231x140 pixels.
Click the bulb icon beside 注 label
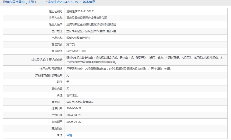[x=58, y=135]
